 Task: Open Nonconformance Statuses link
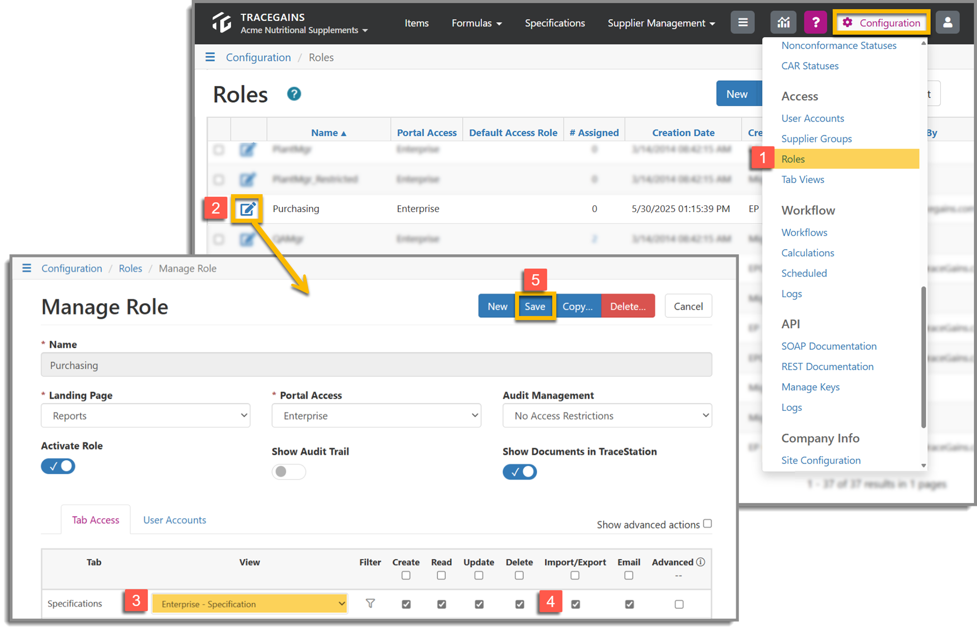pyautogui.click(x=839, y=45)
